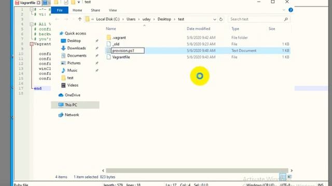
Task: Sort files by Size column header
Action: pos(272,29)
